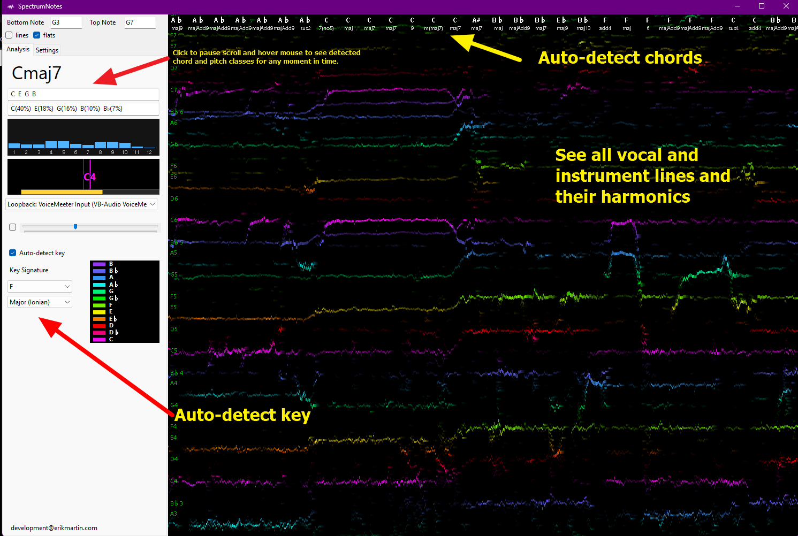The image size is (798, 536).
Task: Disable the Auto-detect key checkbox
Action: tap(13, 253)
